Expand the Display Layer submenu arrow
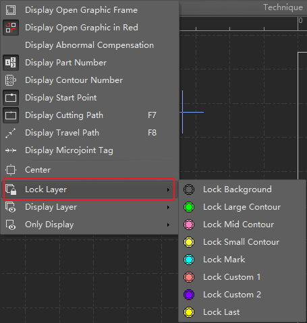Screen dimensions: 307x323 pos(168,207)
